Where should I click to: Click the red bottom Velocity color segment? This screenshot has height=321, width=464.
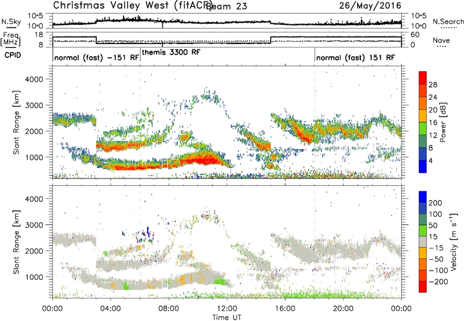423,287
